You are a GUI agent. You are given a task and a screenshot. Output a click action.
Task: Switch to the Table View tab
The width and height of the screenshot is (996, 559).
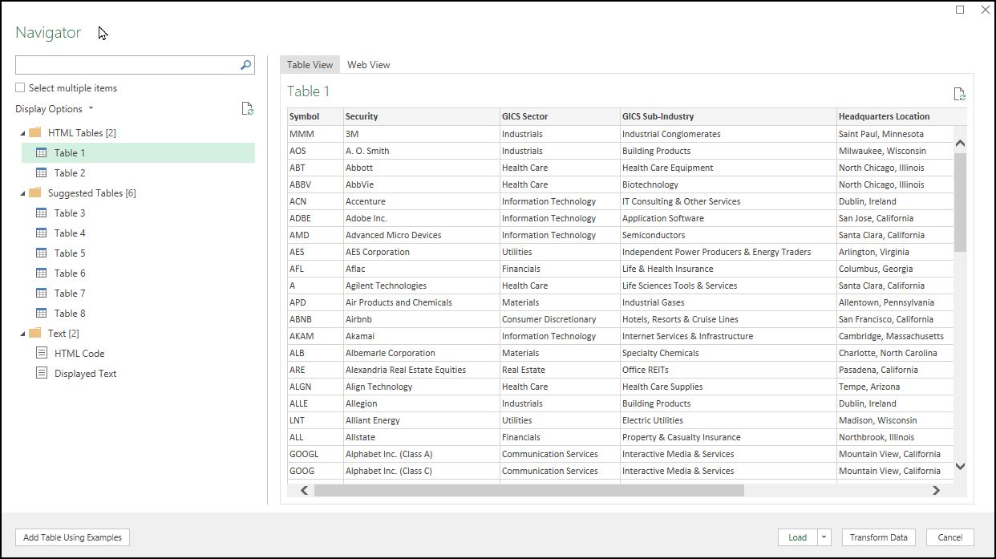point(310,64)
